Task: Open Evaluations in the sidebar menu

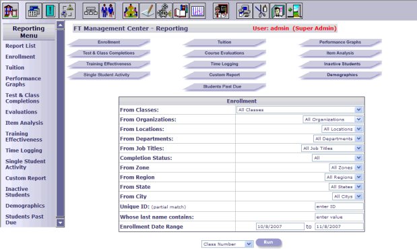Action: (x=22, y=112)
